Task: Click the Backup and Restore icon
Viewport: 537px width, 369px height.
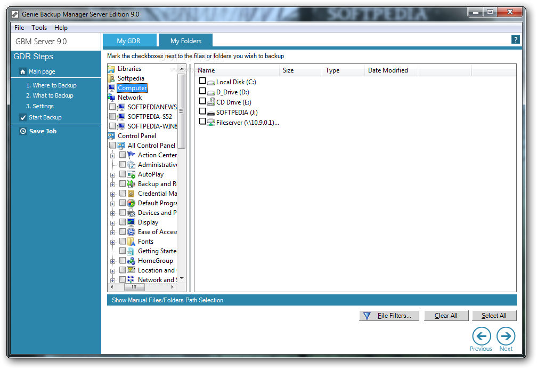Action: pos(131,184)
